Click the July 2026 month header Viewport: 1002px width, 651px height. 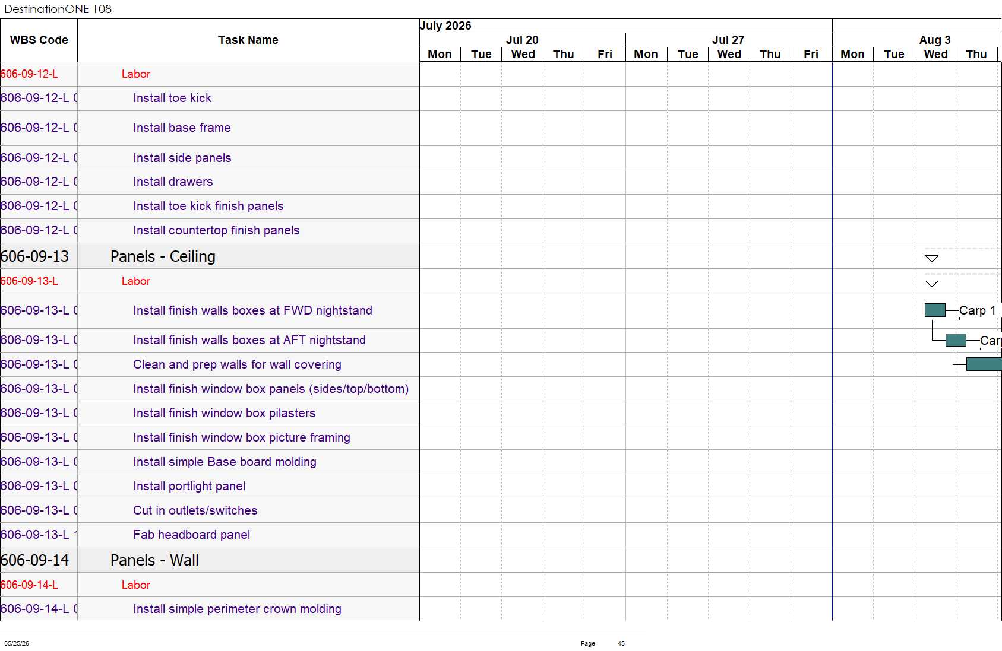[445, 26]
